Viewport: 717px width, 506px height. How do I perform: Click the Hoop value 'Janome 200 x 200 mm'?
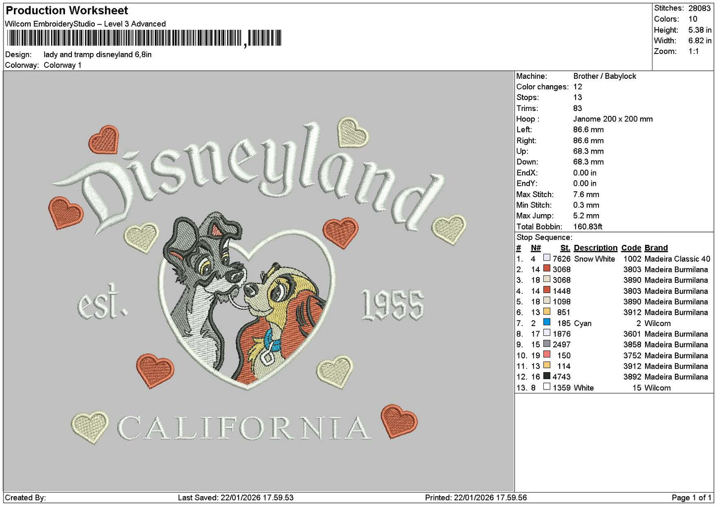click(613, 119)
